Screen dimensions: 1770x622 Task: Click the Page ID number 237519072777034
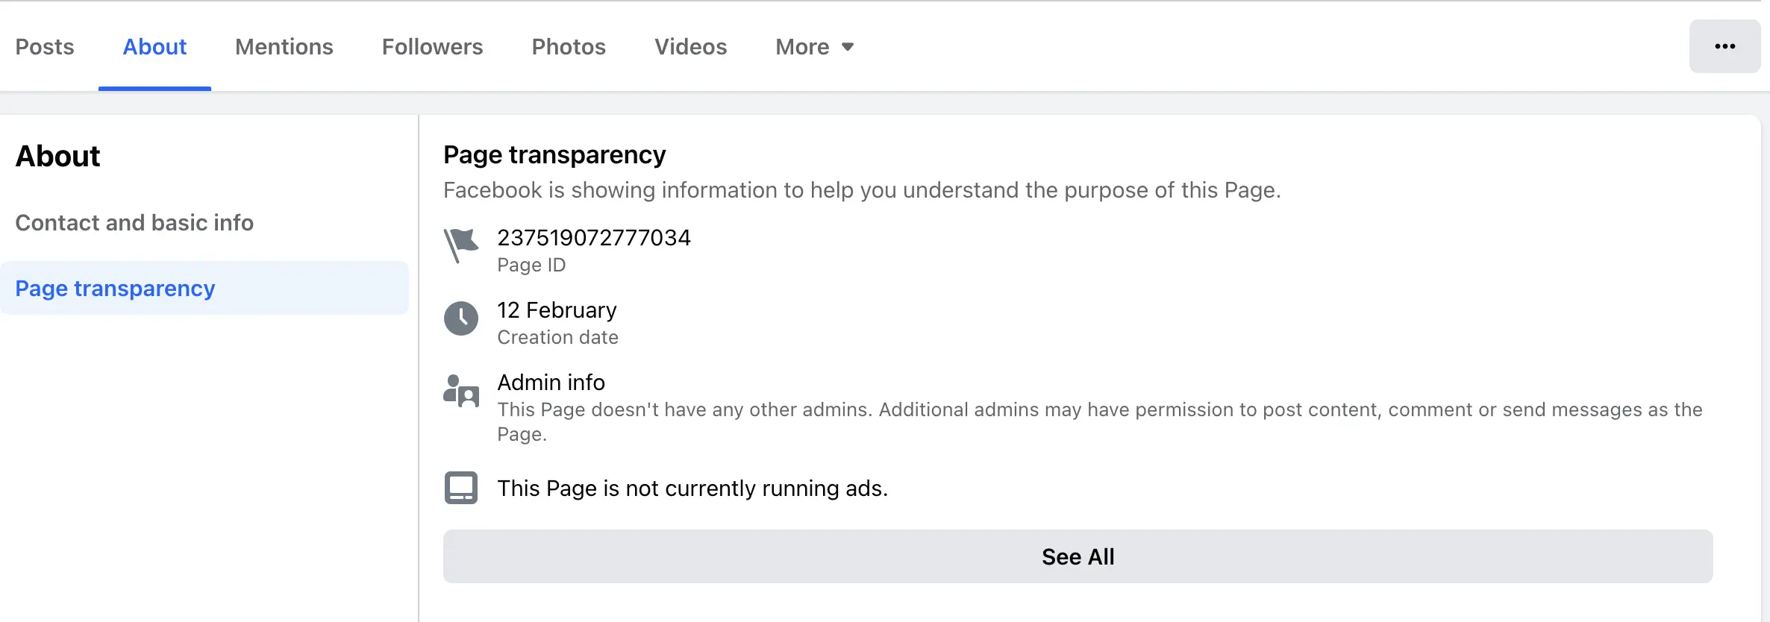click(x=594, y=237)
